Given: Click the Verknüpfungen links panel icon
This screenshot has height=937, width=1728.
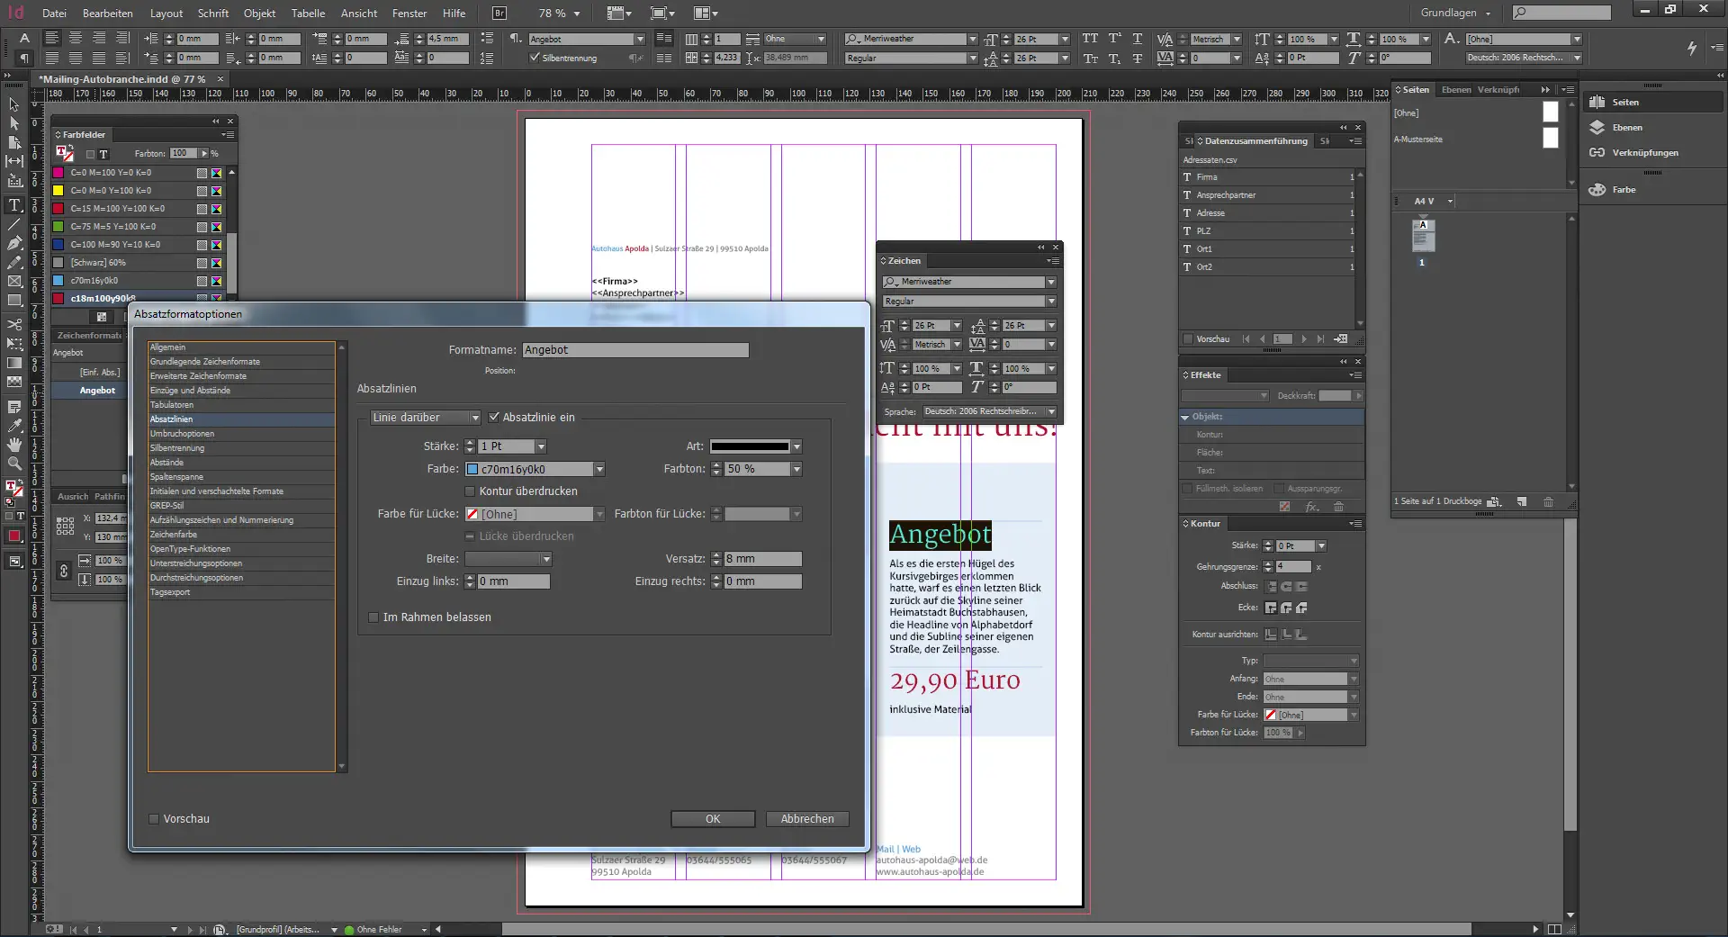Looking at the screenshot, I should [x=1598, y=153].
